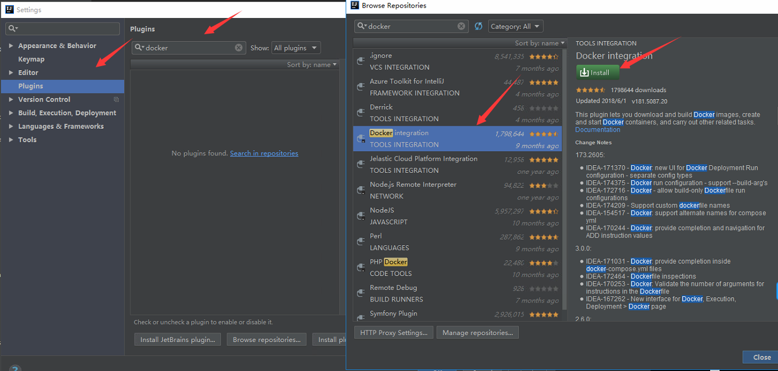The width and height of the screenshot is (778, 371).
Task: Click the Version Control project-level icon
Action: coord(117,100)
